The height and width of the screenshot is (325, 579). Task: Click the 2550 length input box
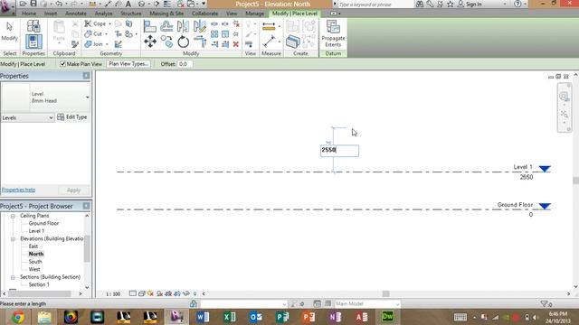pos(339,151)
